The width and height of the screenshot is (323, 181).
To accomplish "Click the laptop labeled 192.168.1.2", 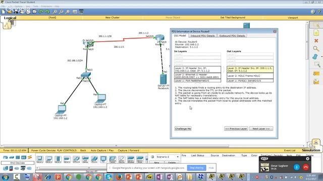I will [61, 109].
